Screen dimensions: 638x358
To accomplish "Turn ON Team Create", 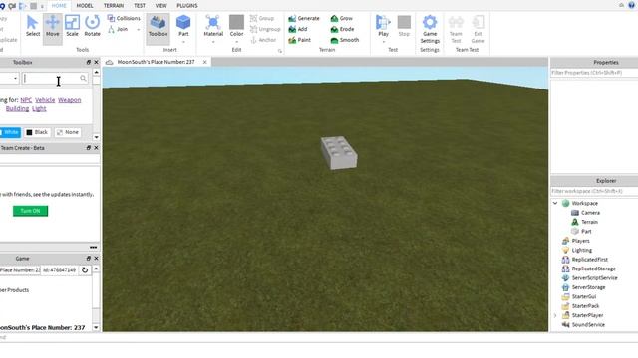I will (x=30, y=211).
